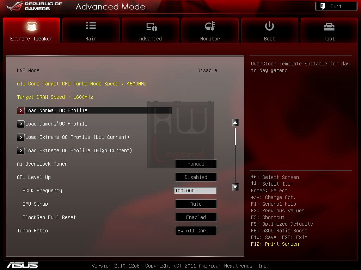Click the ASUS logo at bottom
361x270 pixels.
22,265
